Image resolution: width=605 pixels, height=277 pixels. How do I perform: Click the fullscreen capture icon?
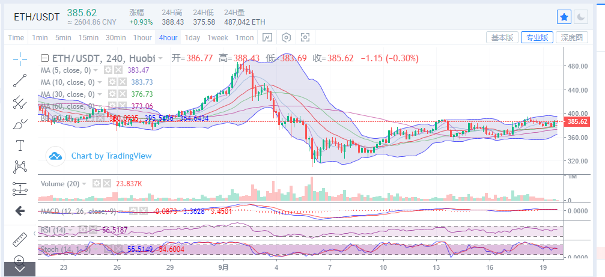tap(305, 37)
